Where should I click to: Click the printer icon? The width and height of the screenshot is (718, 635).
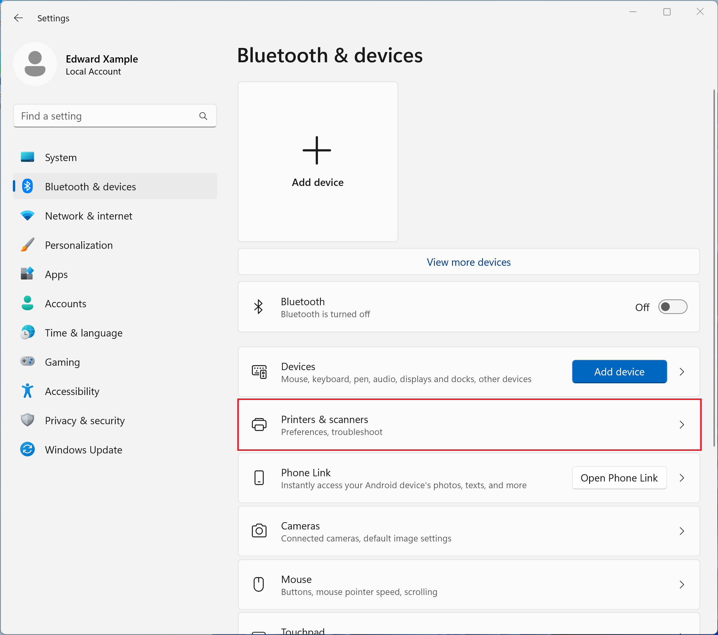click(x=259, y=425)
